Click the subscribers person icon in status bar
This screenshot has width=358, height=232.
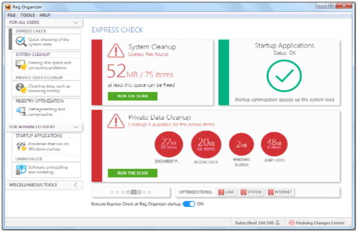point(277,222)
